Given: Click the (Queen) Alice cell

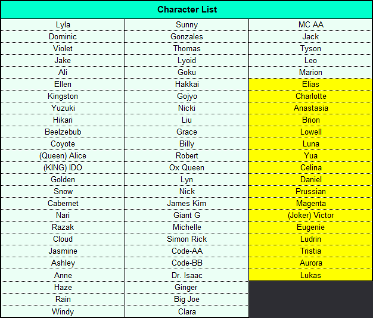Looking at the screenshot, I should (x=63, y=155).
